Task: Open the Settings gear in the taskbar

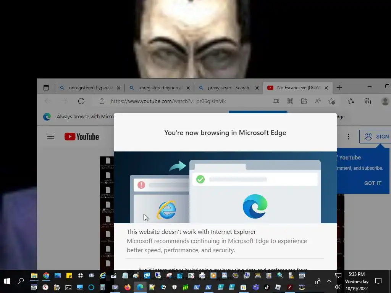Action: pyautogui.click(x=80, y=275)
